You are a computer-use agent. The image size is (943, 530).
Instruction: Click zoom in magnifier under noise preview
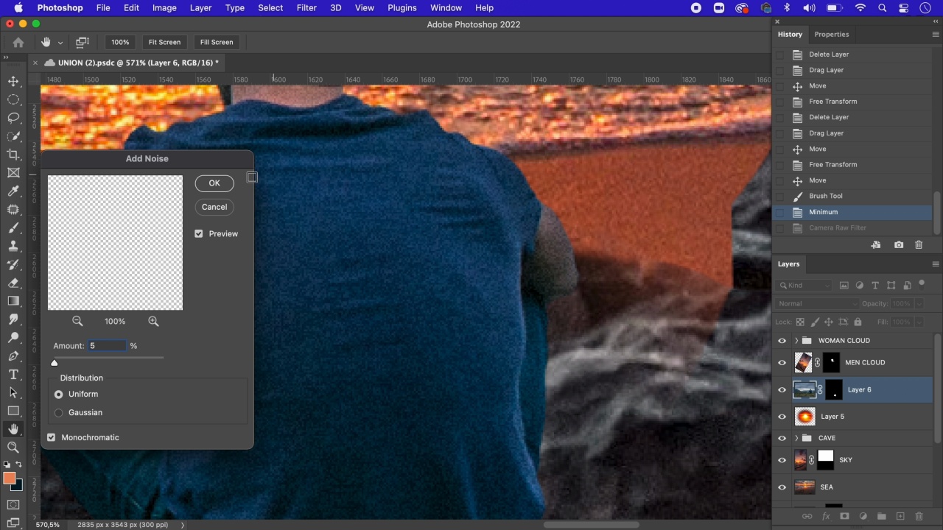[x=153, y=321]
